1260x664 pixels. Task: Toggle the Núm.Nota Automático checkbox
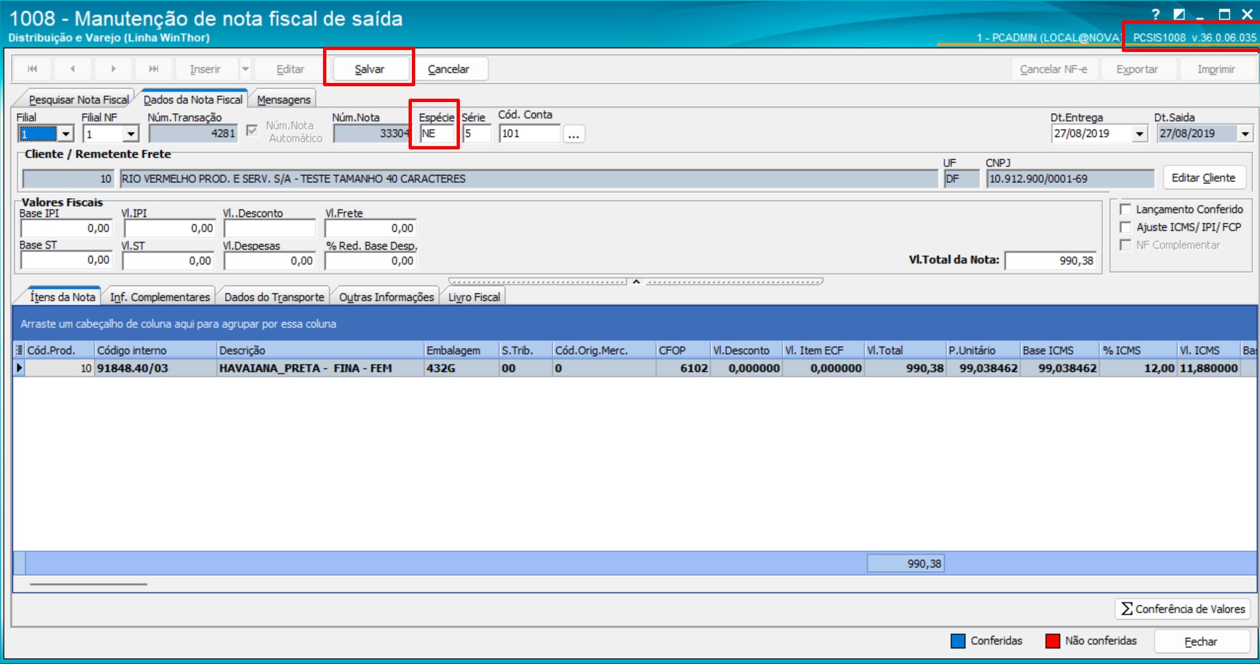251,130
